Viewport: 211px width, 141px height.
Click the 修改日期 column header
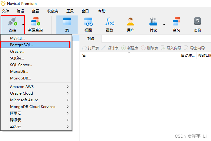204,55
